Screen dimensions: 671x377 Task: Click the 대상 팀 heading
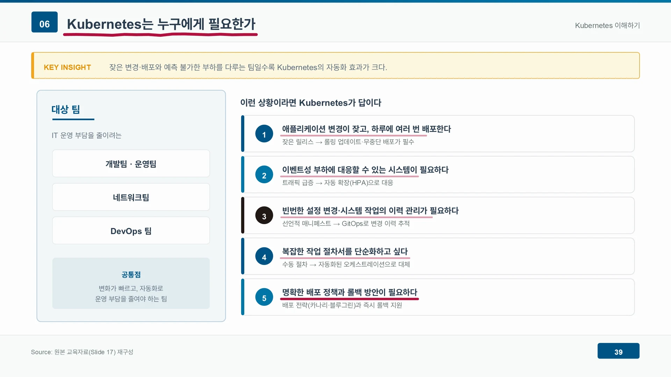(66, 110)
